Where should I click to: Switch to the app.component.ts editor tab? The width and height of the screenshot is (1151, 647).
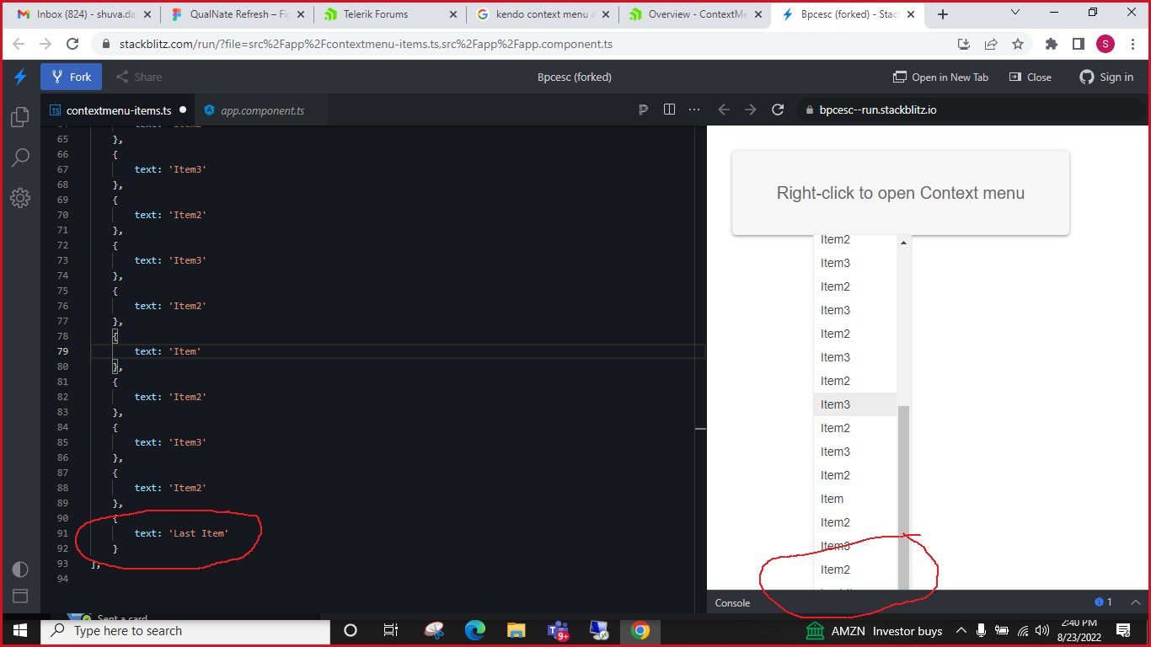pos(262,110)
